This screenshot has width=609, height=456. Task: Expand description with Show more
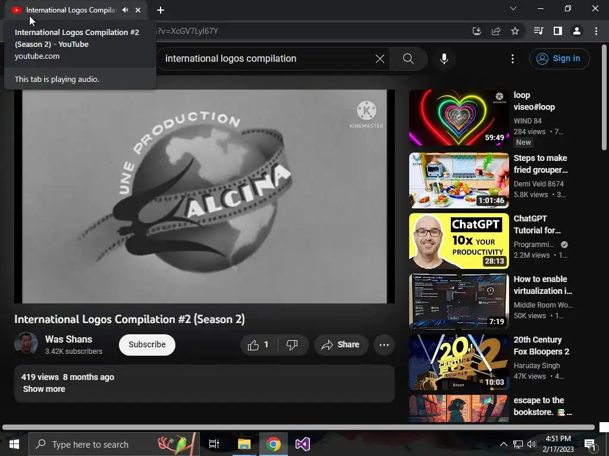pos(44,389)
